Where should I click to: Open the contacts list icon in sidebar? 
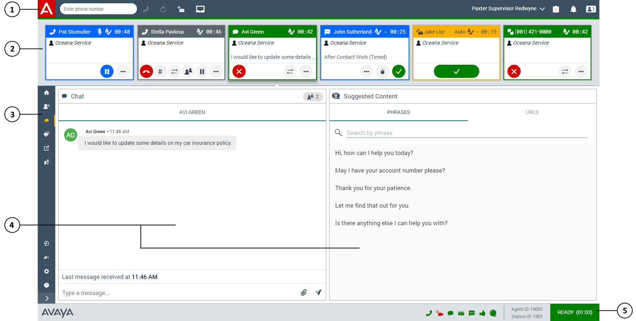tap(47, 106)
